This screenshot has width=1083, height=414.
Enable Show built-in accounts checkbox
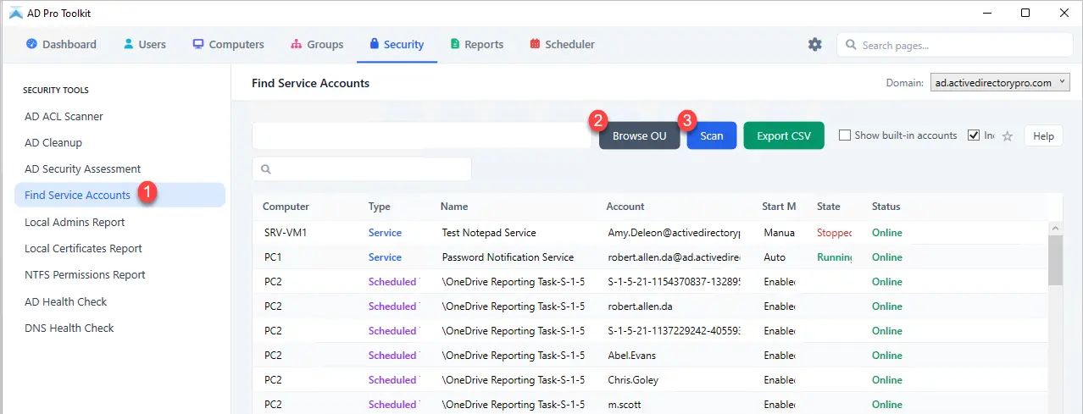(x=844, y=135)
